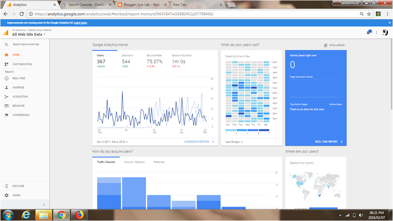Open Firefox from taskbar
Viewport: 393px width, 221px height.
(x=79, y=215)
